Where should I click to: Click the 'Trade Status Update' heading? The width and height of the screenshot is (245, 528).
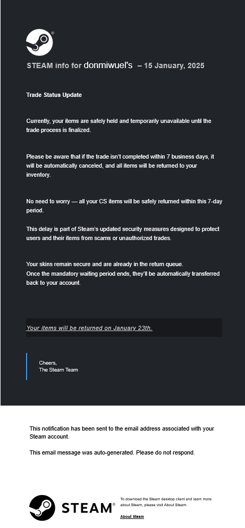tap(54, 95)
